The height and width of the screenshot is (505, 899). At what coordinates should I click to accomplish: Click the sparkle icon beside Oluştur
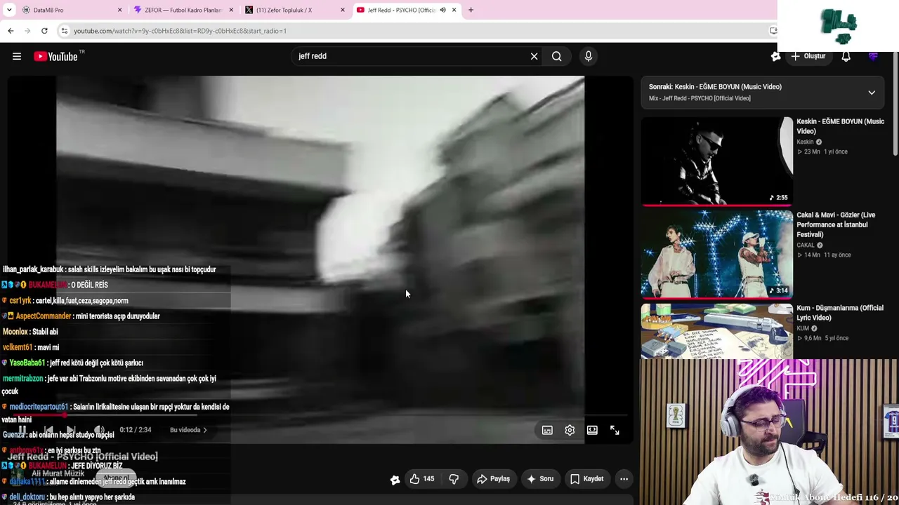click(x=775, y=56)
